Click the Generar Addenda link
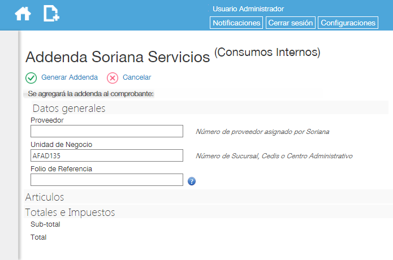This screenshot has width=393, height=260. [70, 77]
